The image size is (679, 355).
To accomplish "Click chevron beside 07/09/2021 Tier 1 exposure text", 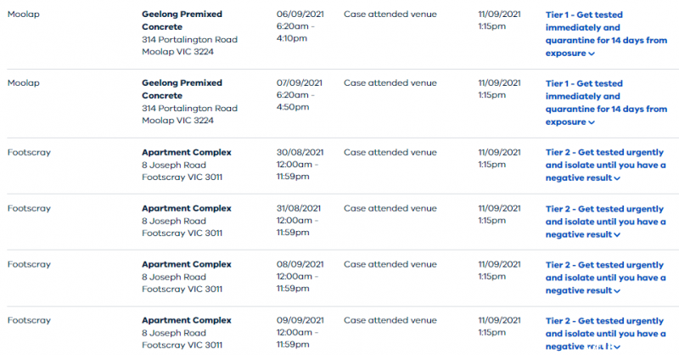I will (592, 122).
